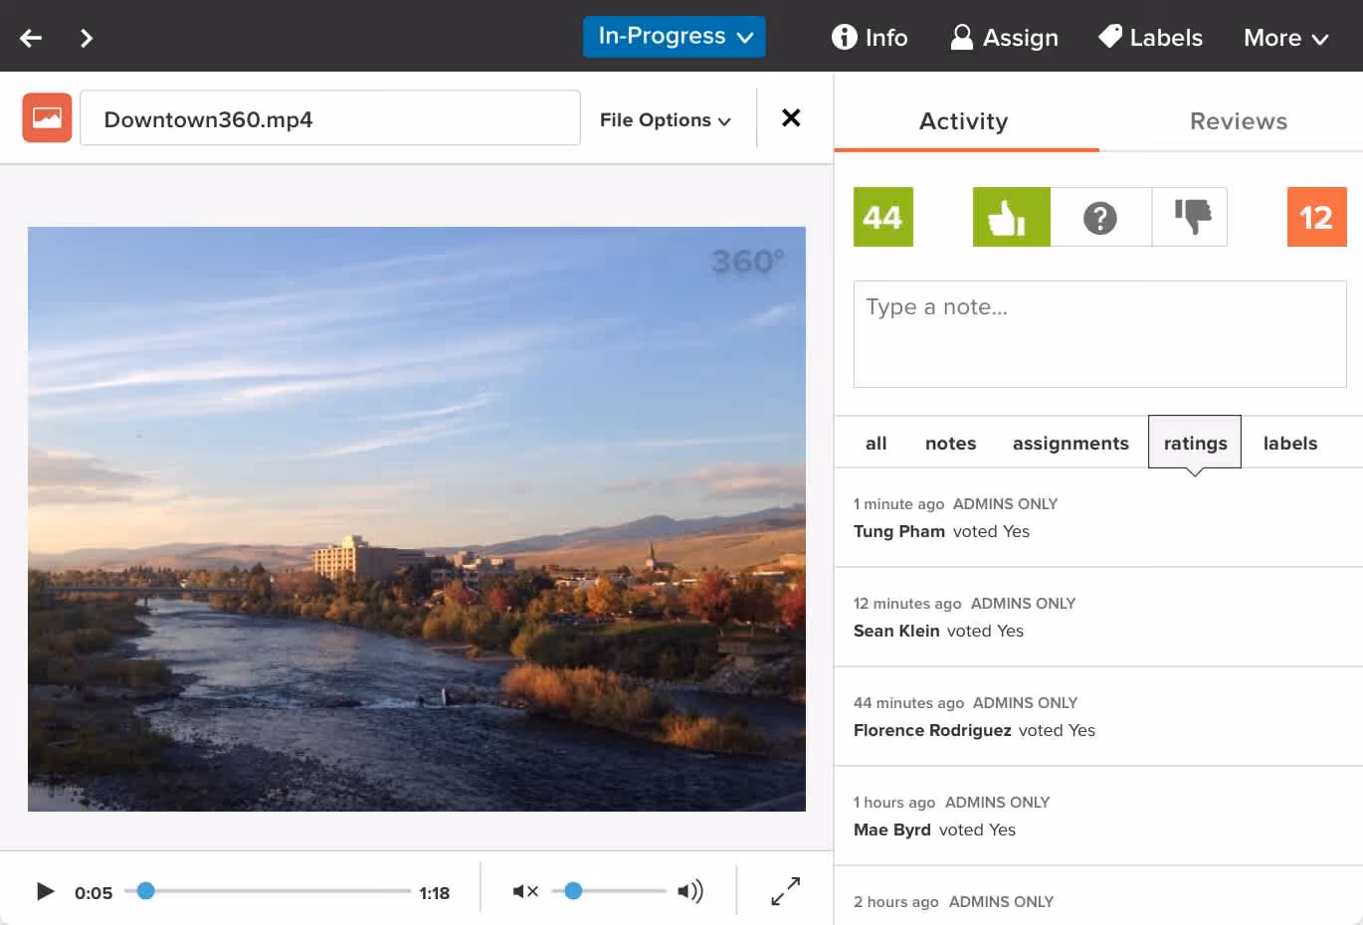Click the loud speaker volume icon
The image size is (1363, 925).
(690, 891)
